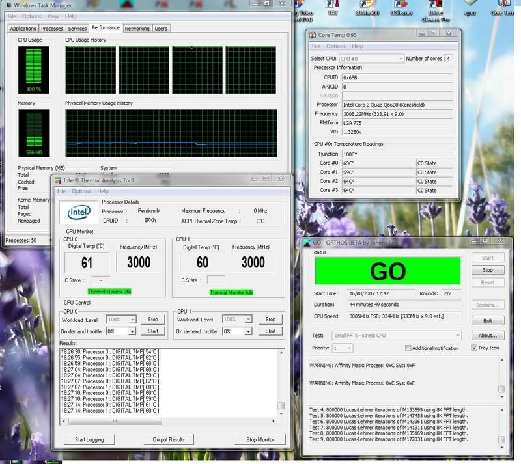Open the Test type dropdown in ORTHOS
The width and height of the screenshot is (521, 464).
click(x=397, y=335)
